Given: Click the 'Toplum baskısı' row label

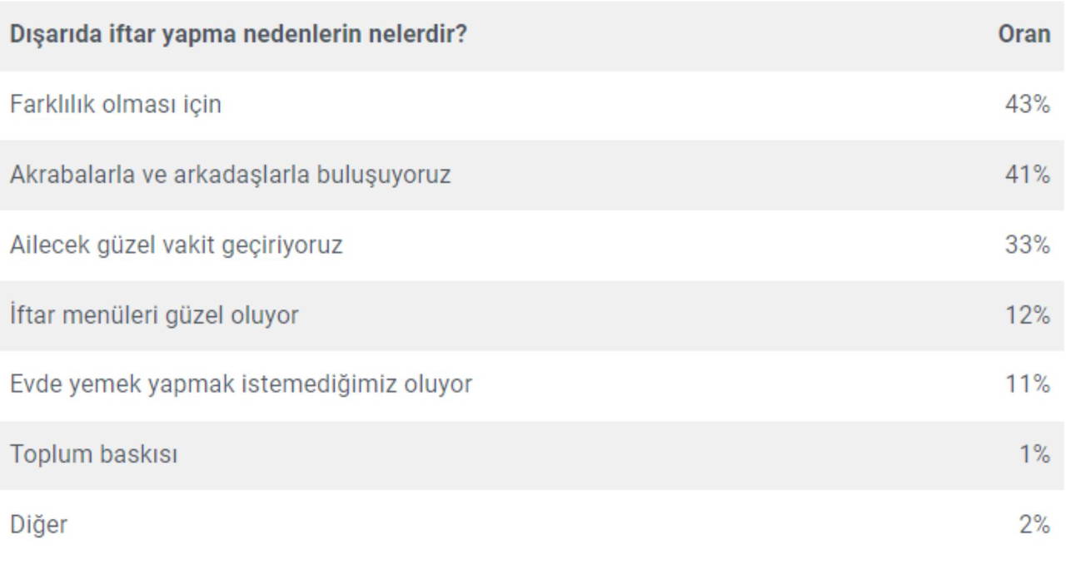Looking at the screenshot, I should [x=93, y=455].
